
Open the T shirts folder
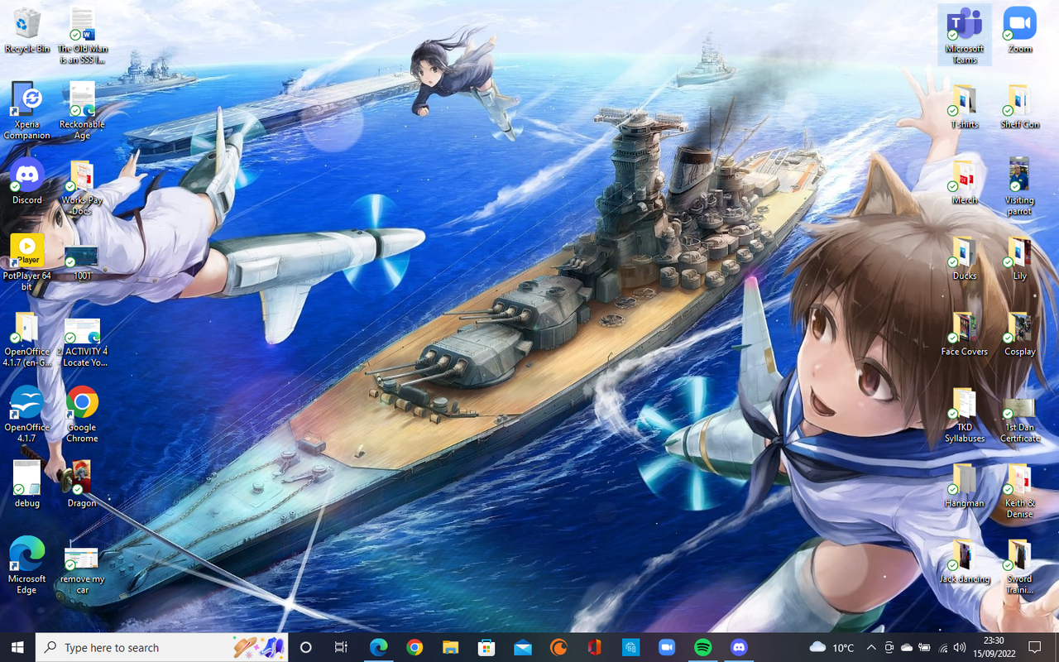pos(965,106)
